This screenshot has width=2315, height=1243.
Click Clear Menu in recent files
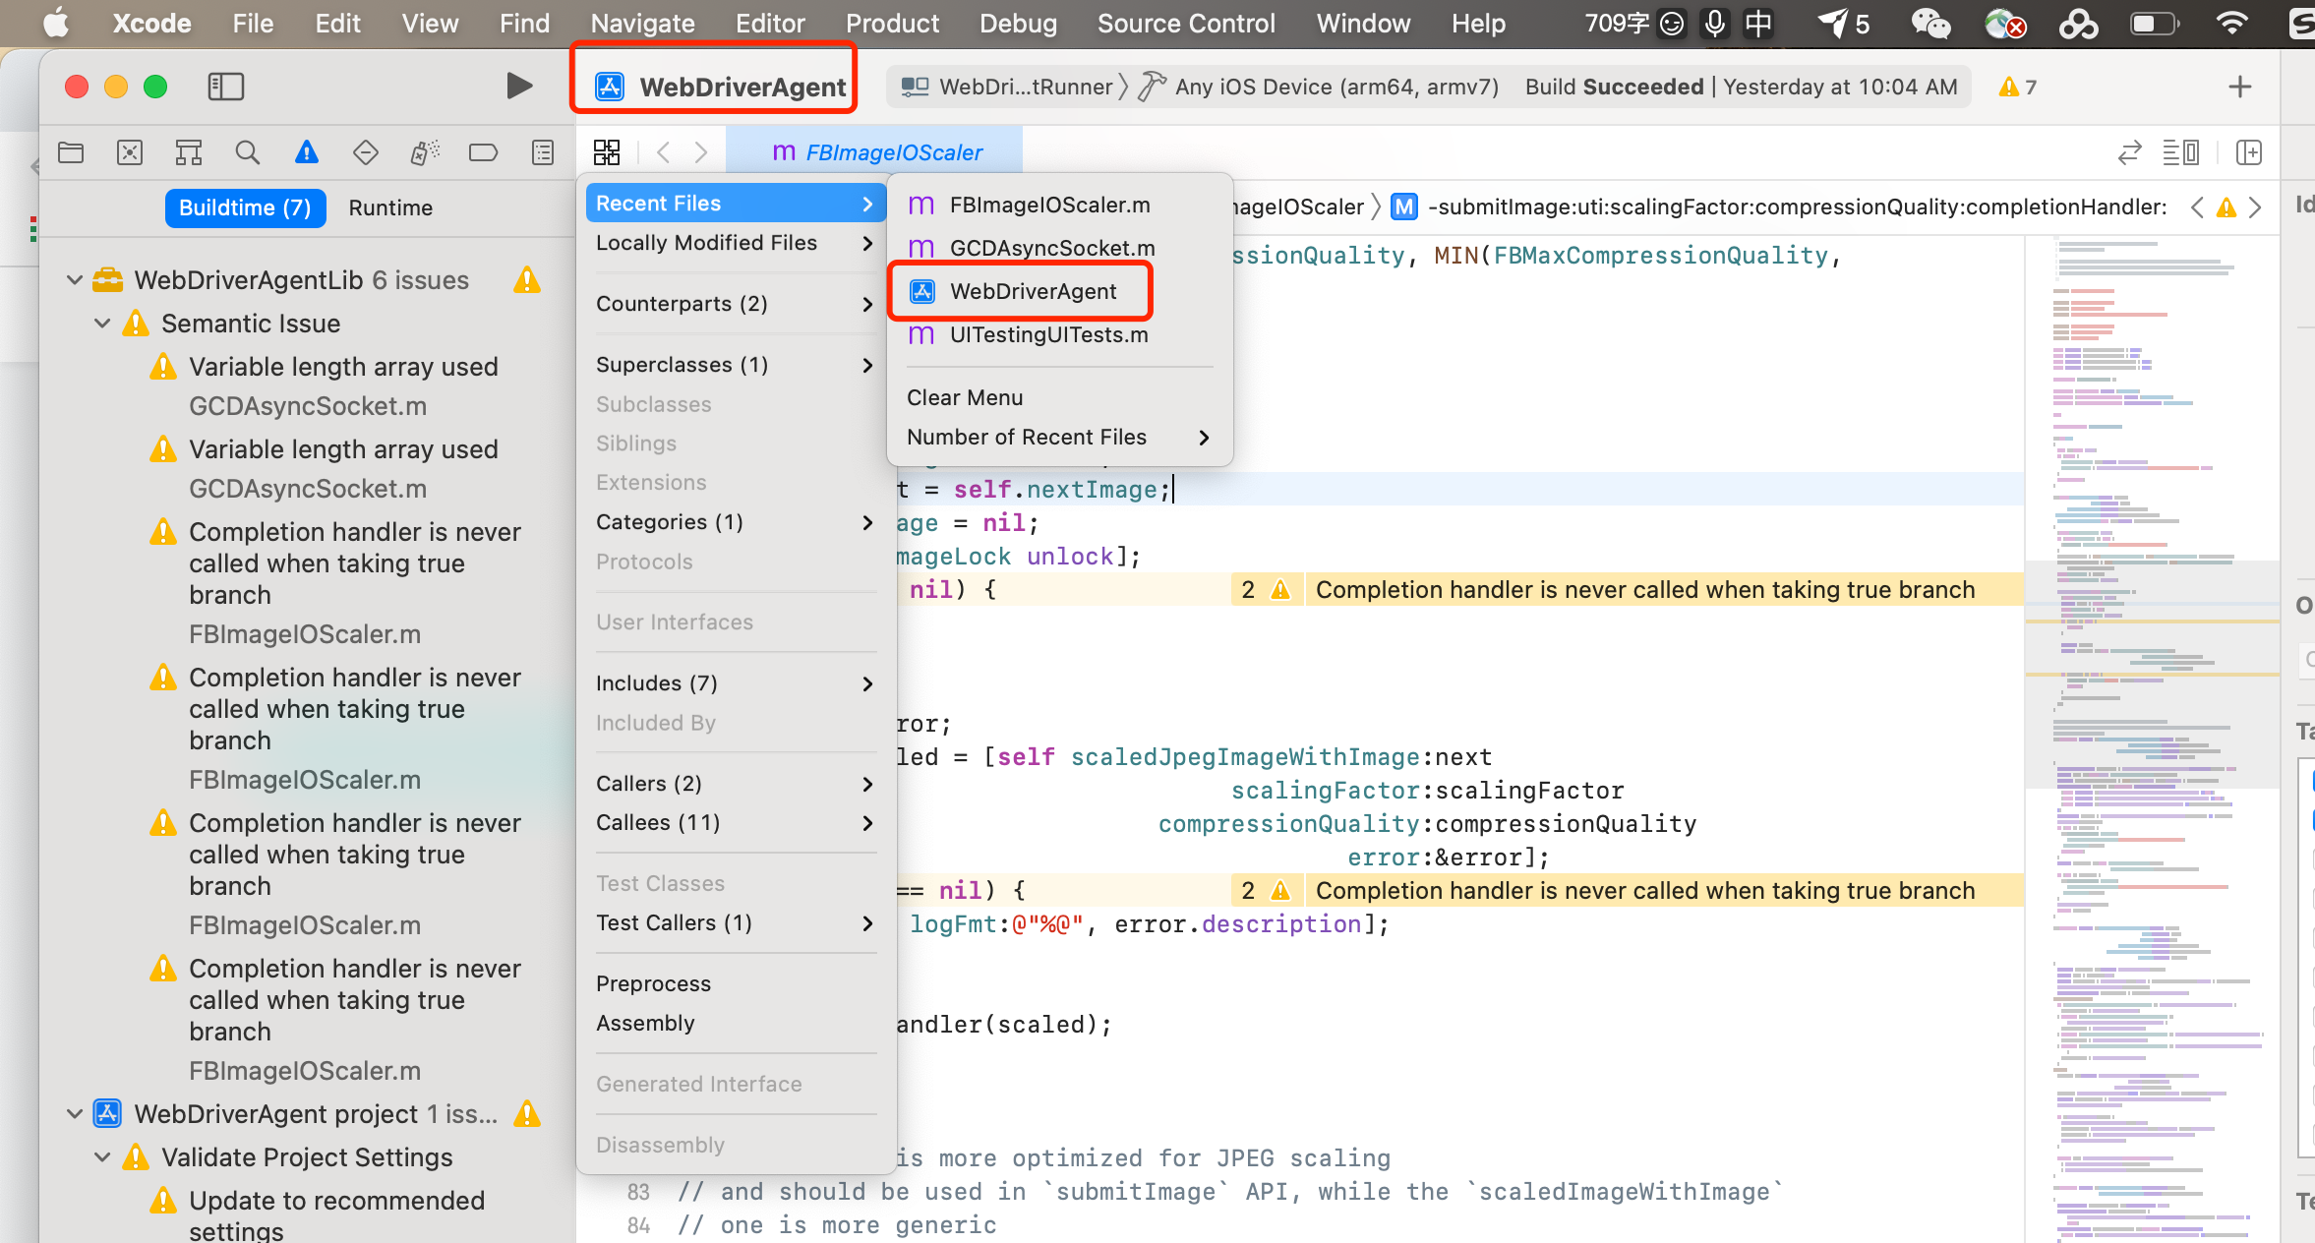[x=1059, y=398]
